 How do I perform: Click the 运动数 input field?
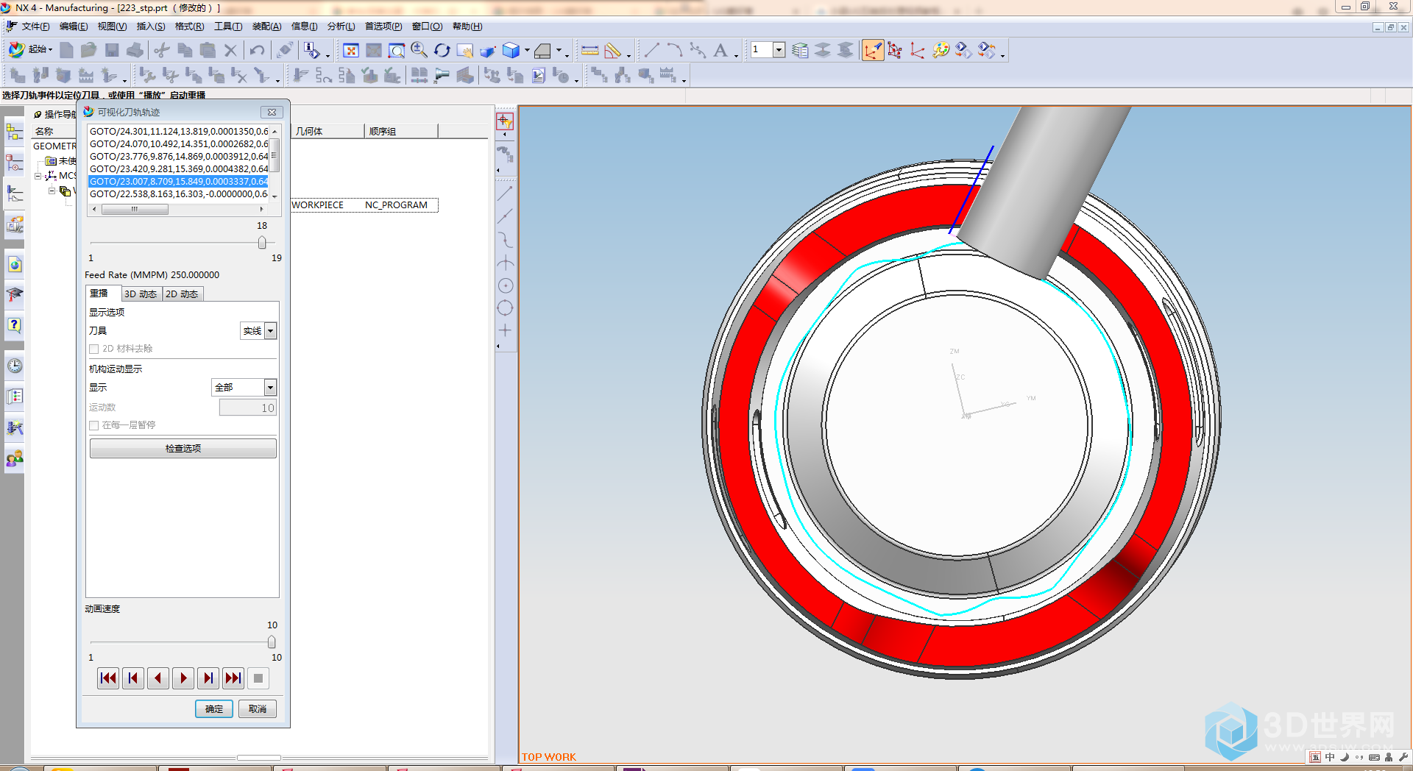(x=248, y=408)
